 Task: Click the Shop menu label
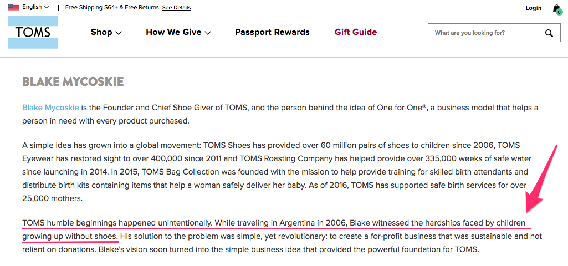[x=101, y=32]
